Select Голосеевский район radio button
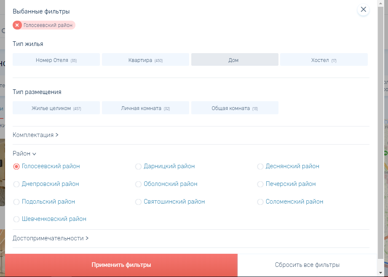The image size is (388, 277). [x=16, y=167]
